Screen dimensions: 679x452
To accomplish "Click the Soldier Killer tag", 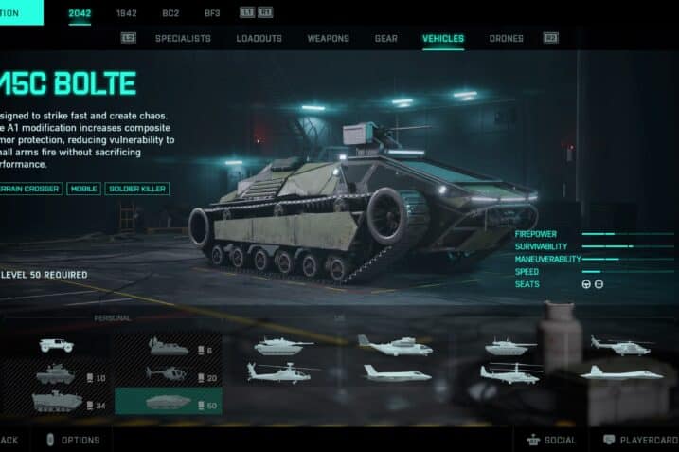I will click(x=137, y=189).
